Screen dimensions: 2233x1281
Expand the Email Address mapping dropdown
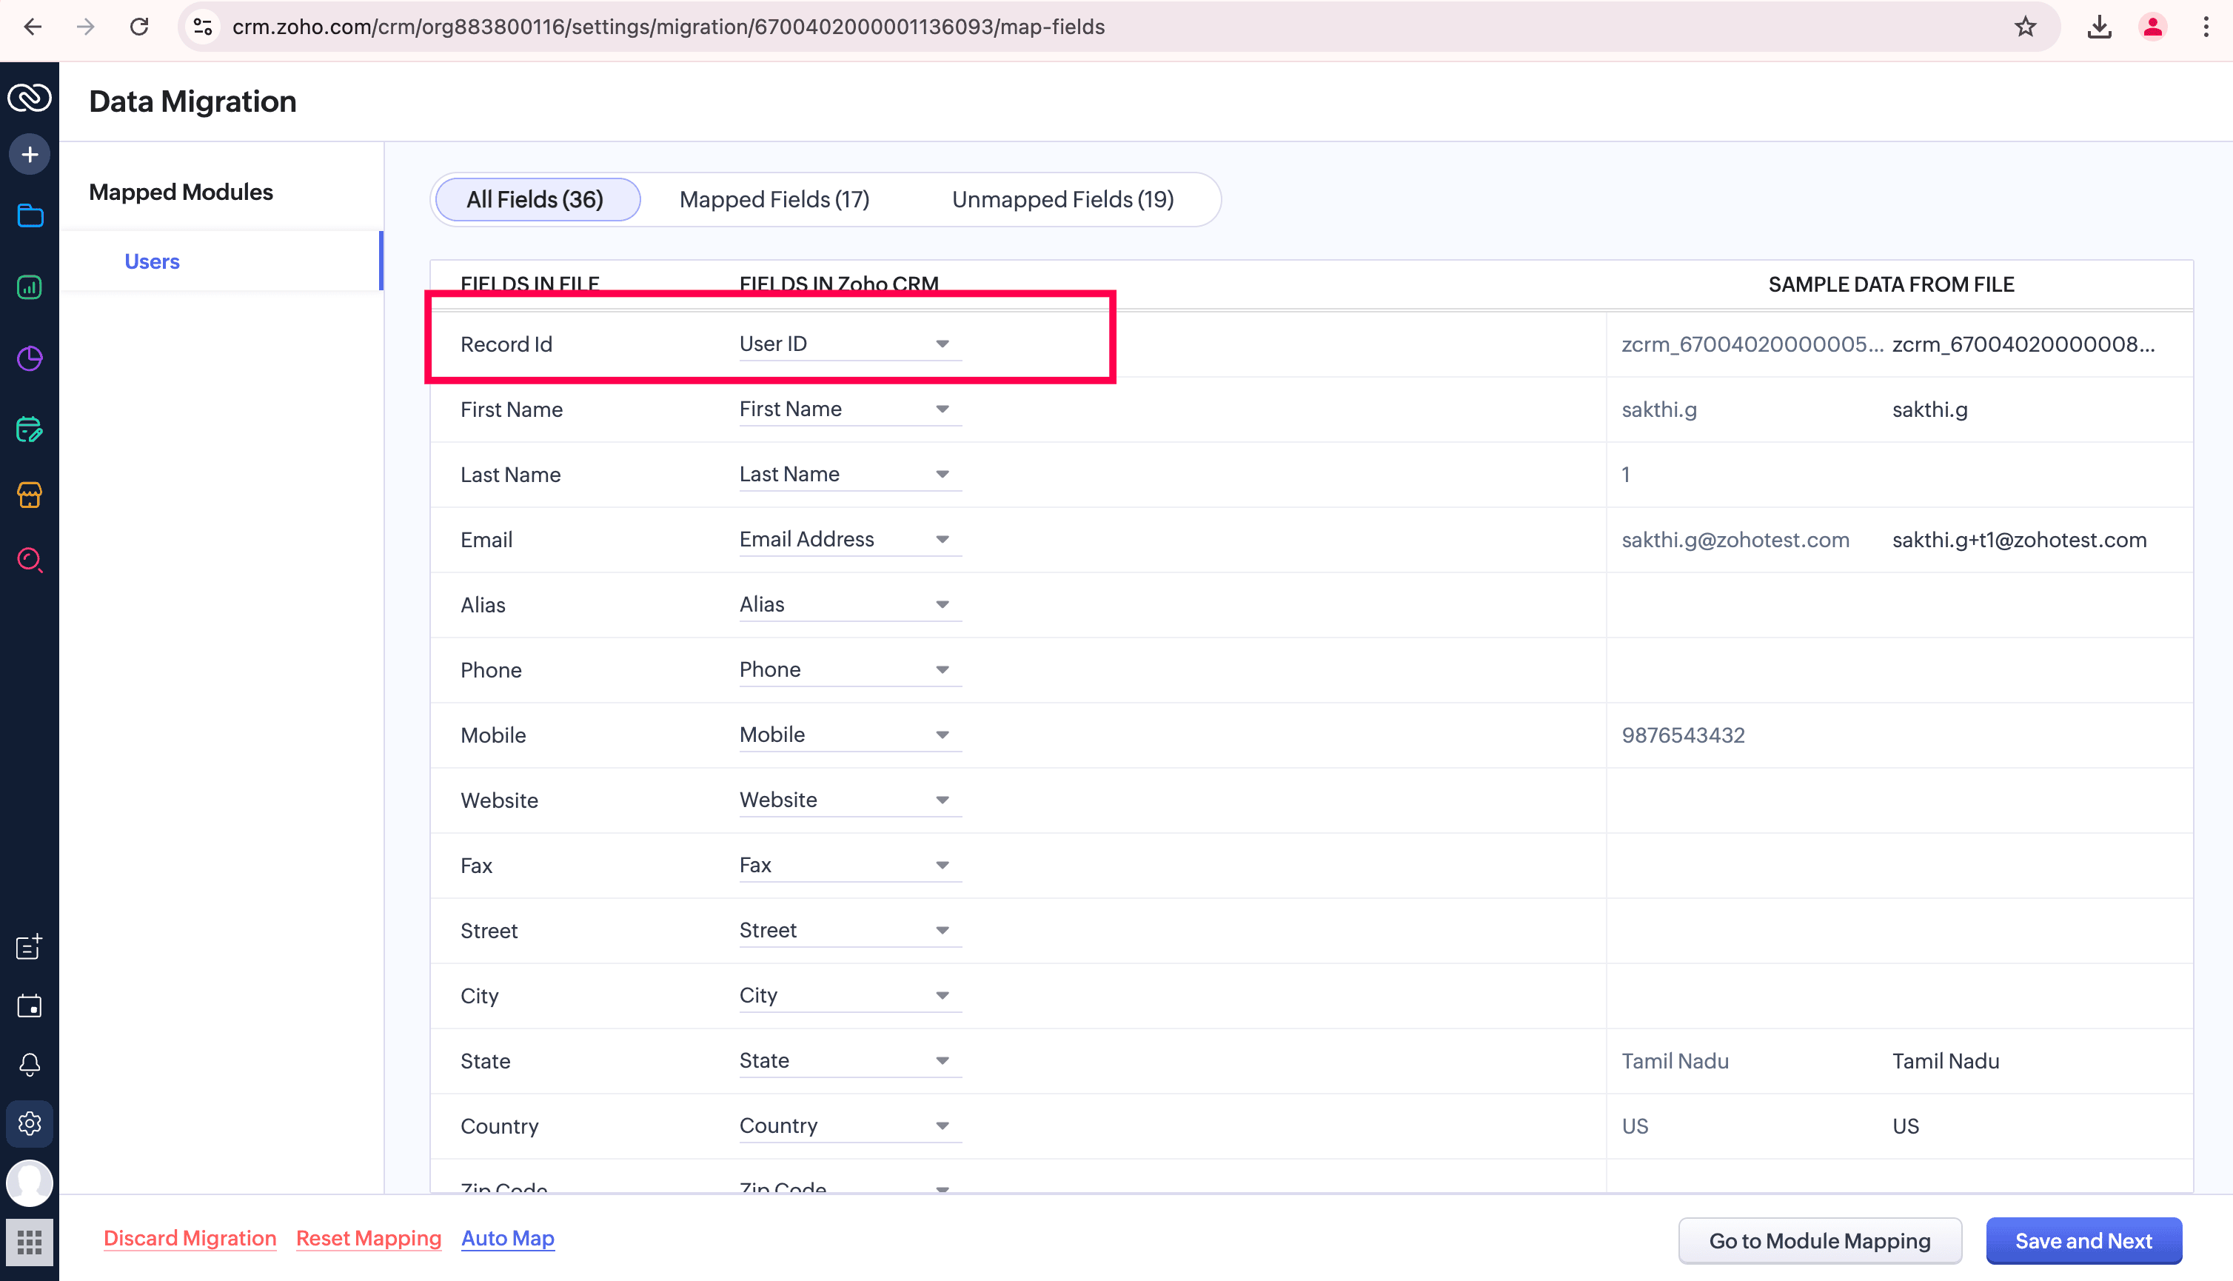pyautogui.click(x=941, y=539)
